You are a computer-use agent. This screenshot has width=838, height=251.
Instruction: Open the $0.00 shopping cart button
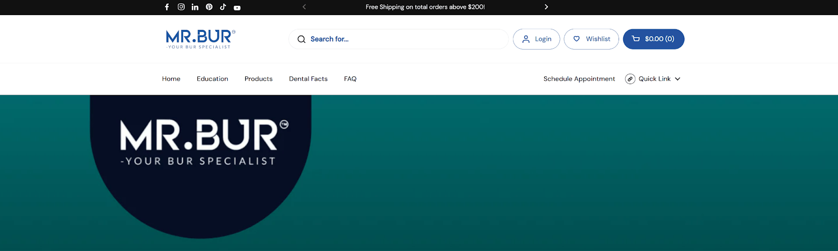click(653, 39)
